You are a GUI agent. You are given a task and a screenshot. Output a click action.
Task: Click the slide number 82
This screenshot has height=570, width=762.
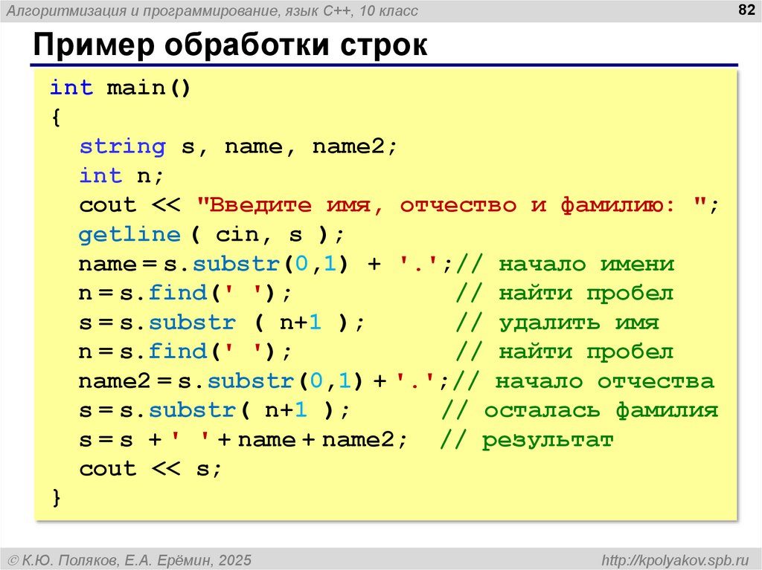743,9
